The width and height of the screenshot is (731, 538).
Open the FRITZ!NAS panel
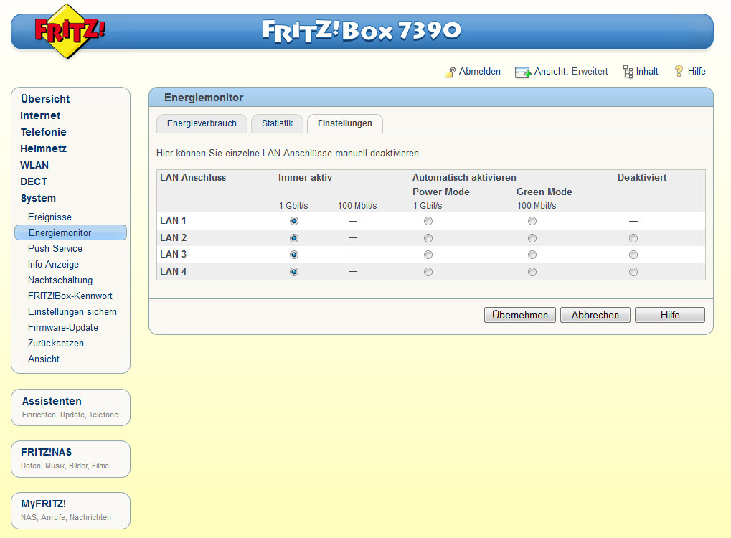point(70,459)
